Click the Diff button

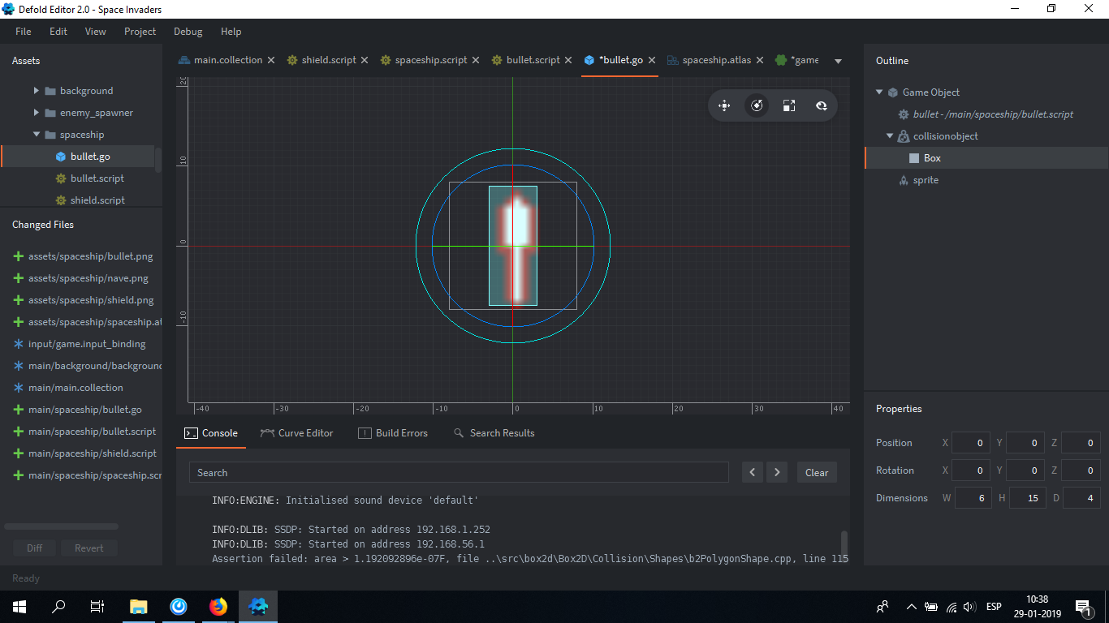[x=35, y=548]
